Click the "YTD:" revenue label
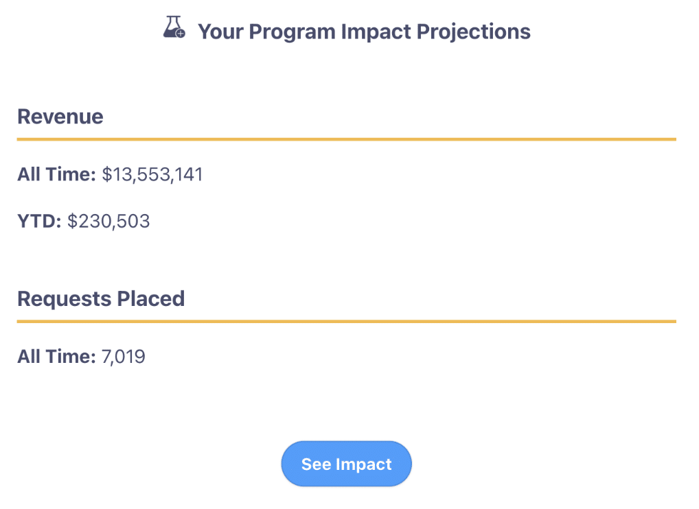This screenshot has width=699, height=509. click(39, 221)
